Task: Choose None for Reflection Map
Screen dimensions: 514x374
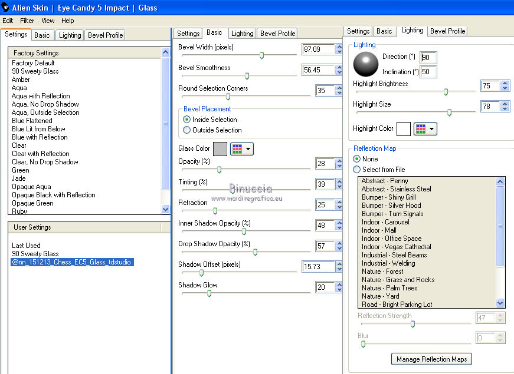Action: coord(356,158)
